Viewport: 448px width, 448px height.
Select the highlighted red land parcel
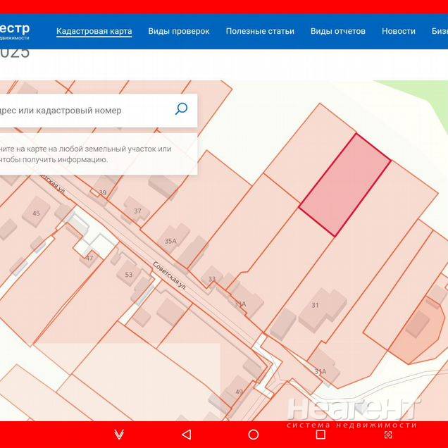[345, 185]
